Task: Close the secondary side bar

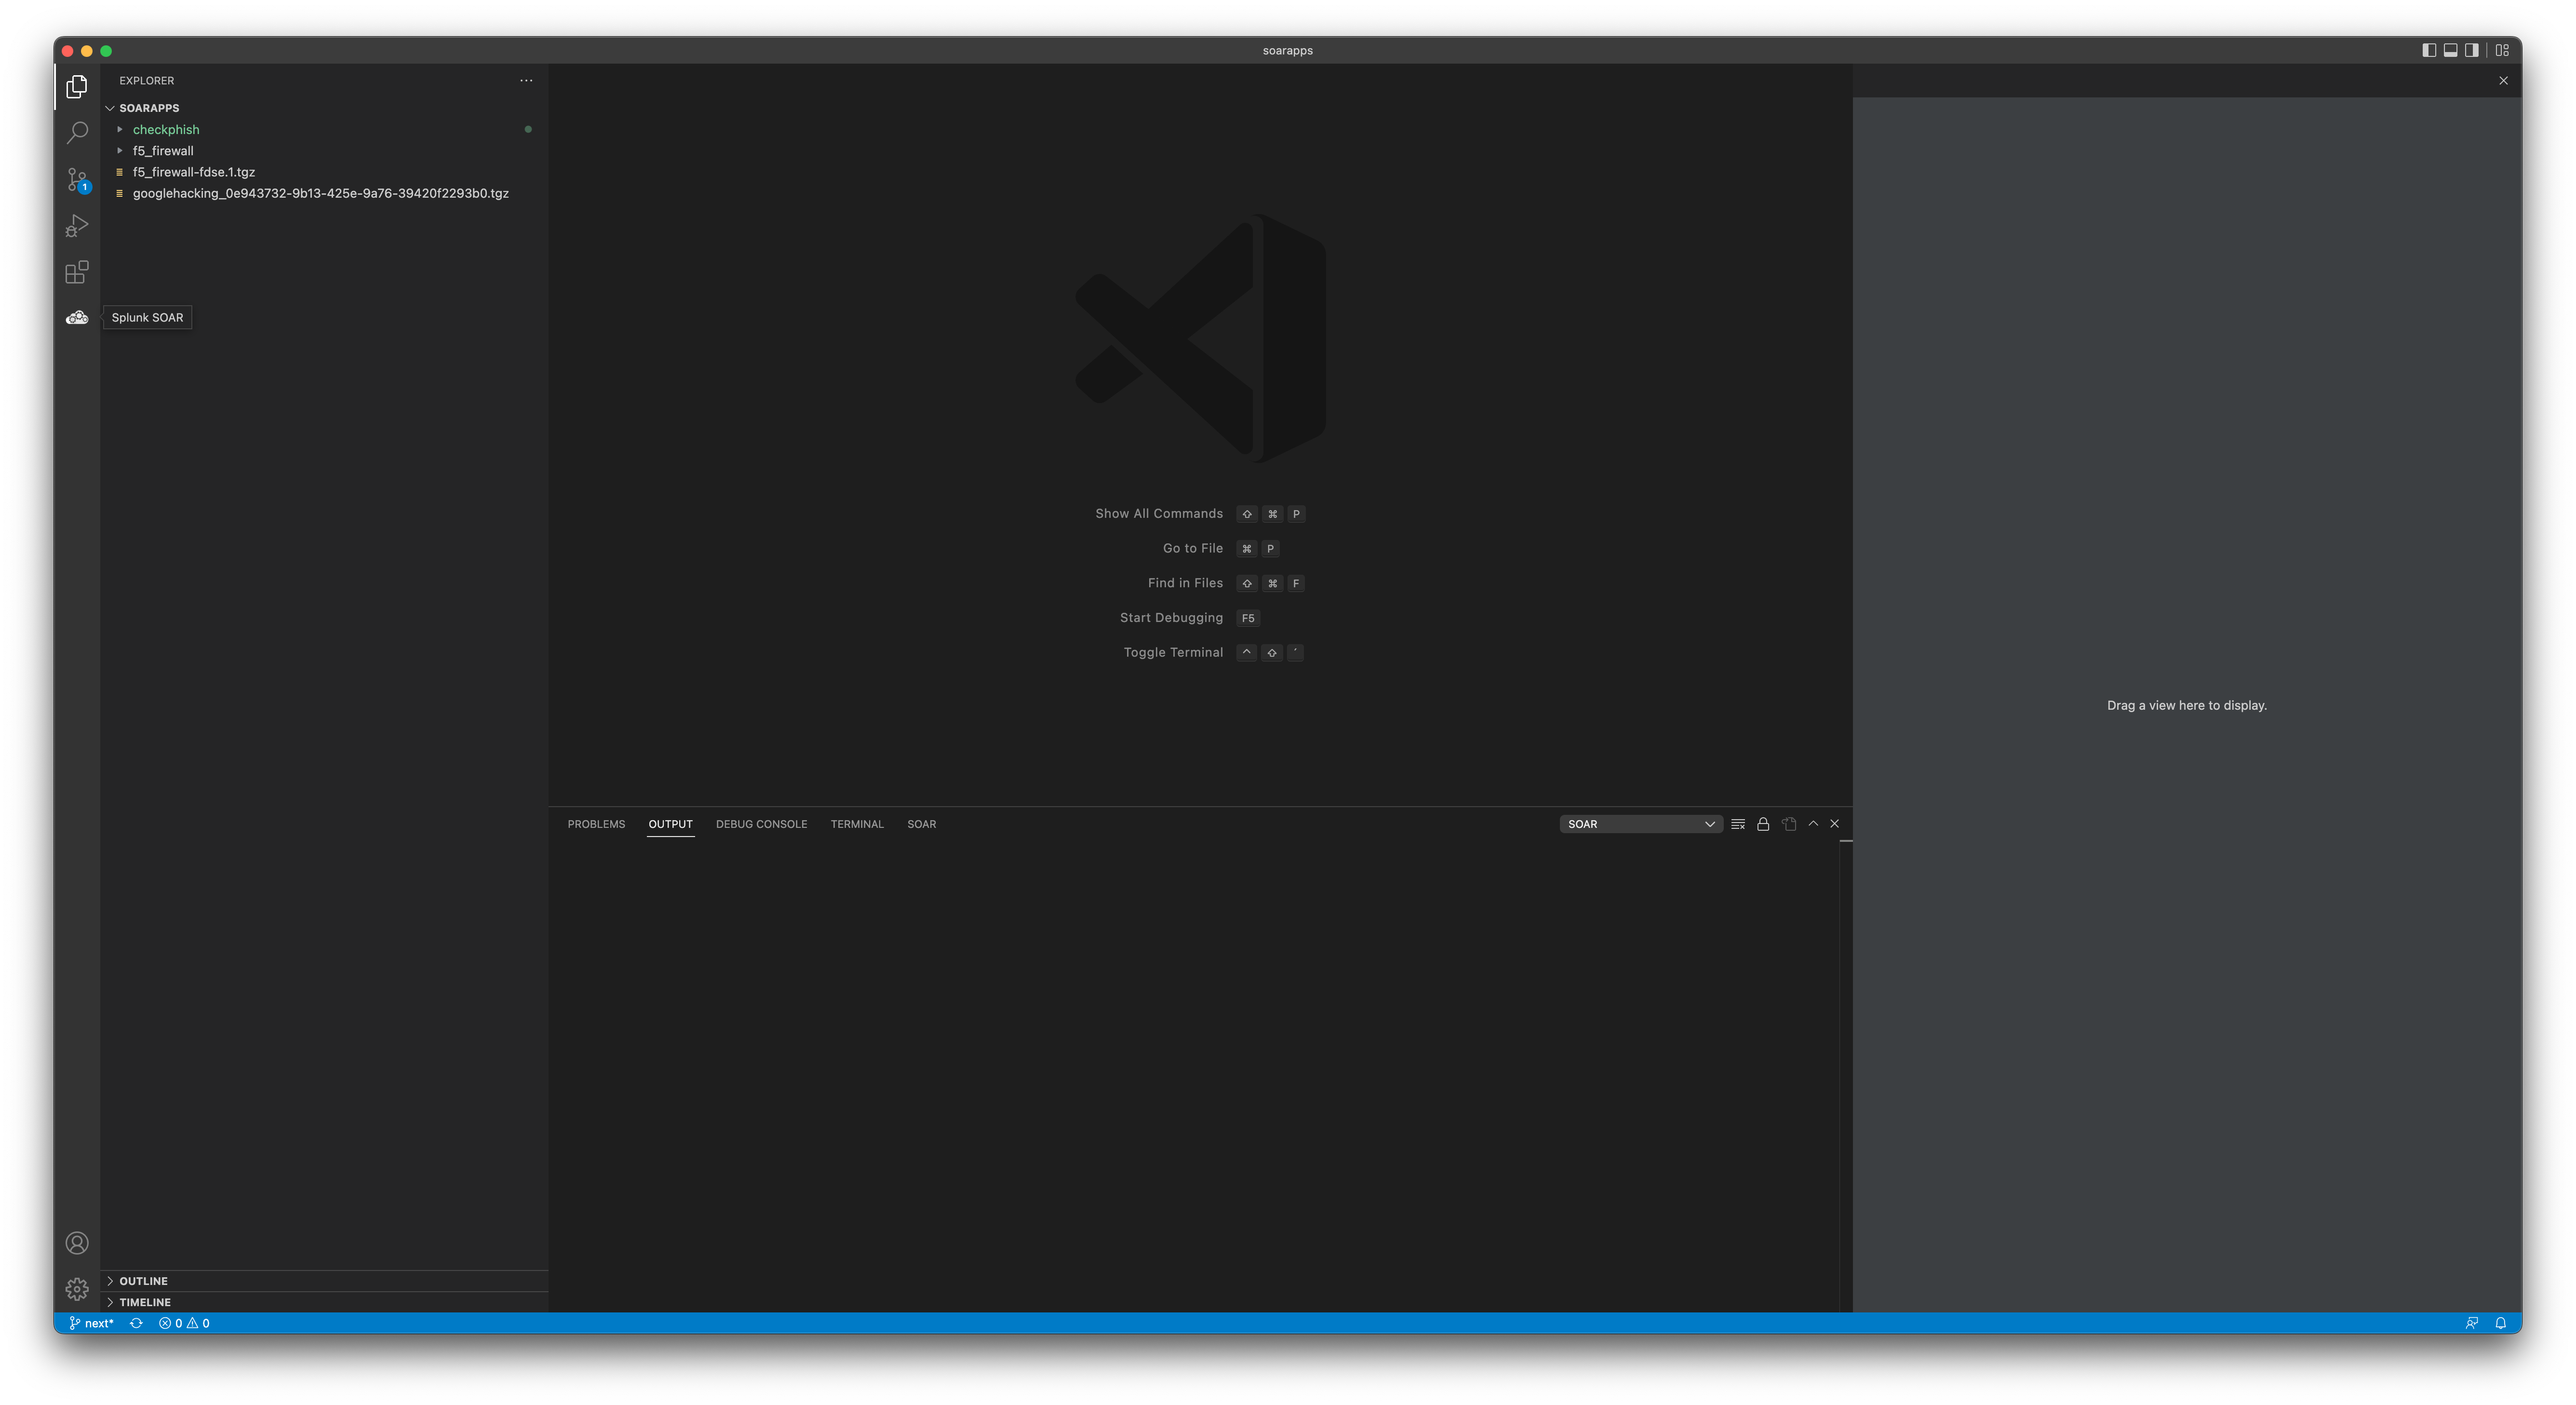Action: click(2503, 81)
